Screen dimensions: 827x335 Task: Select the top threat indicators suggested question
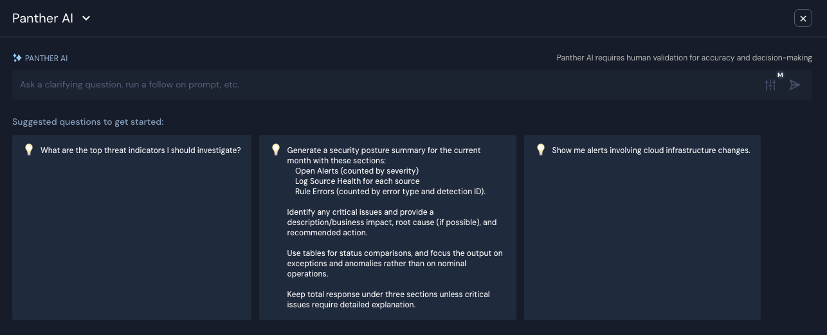pyautogui.click(x=140, y=150)
